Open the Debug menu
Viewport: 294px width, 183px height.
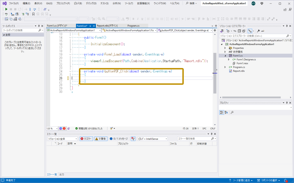91,3
